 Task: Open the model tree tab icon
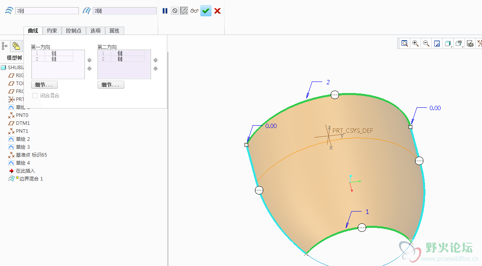click(5, 46)
